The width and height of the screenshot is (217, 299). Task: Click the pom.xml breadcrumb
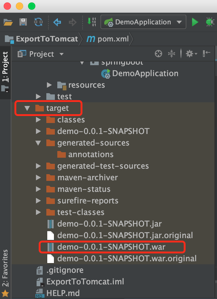click(113, 39)
